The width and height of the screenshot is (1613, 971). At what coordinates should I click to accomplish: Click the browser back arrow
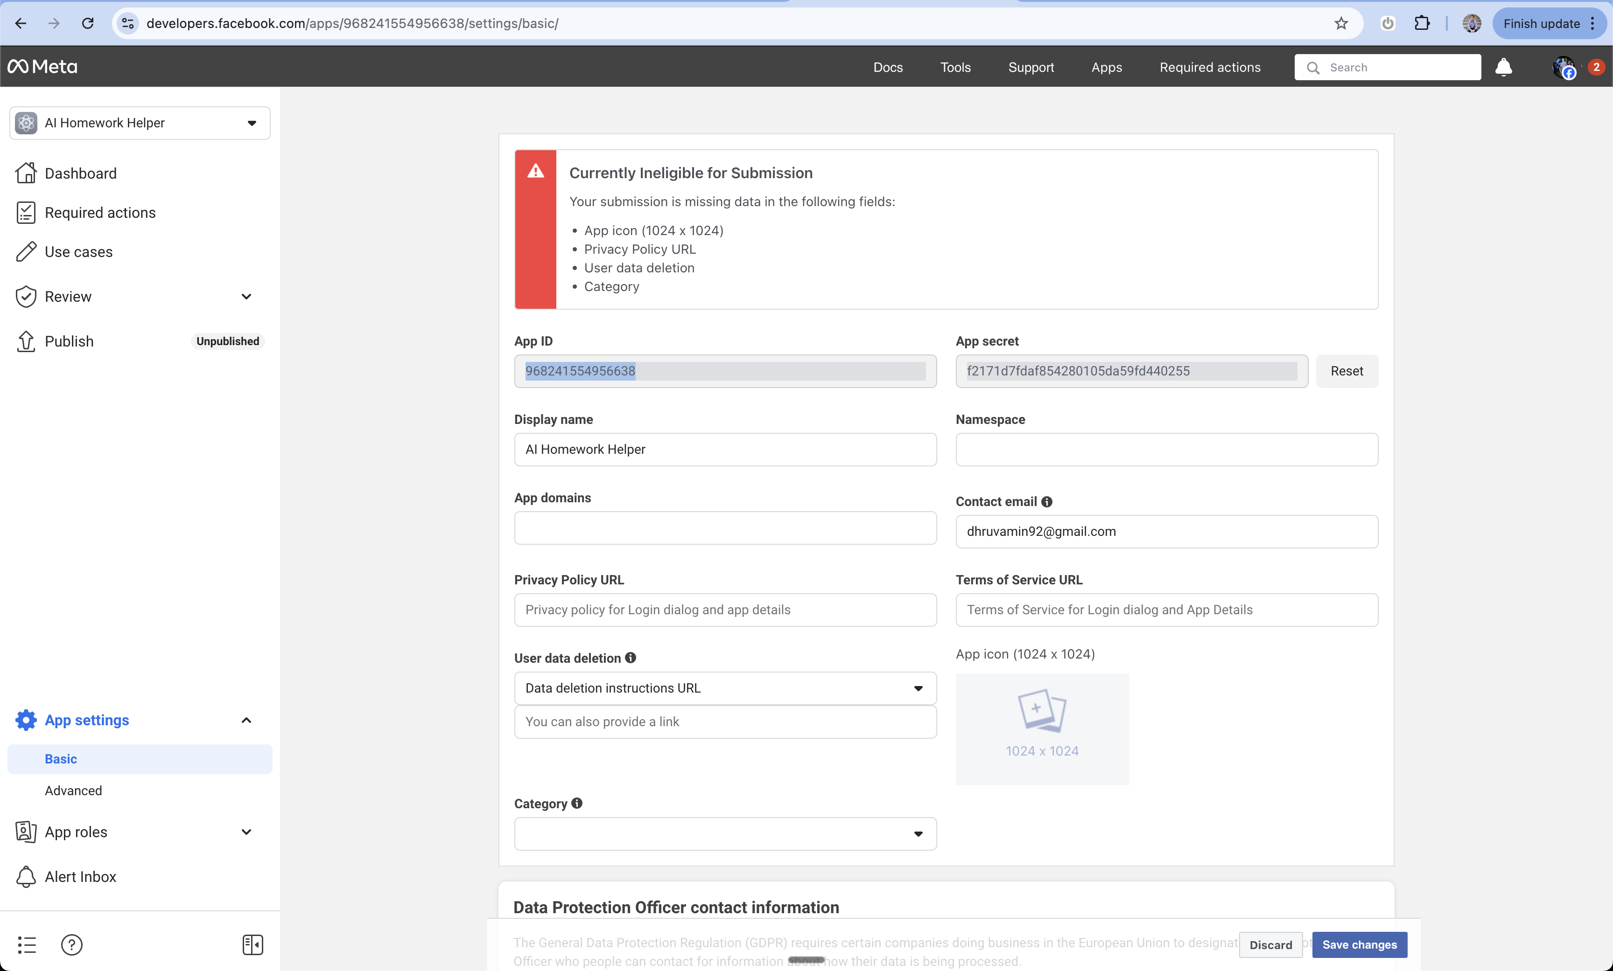tap(21, 24)
